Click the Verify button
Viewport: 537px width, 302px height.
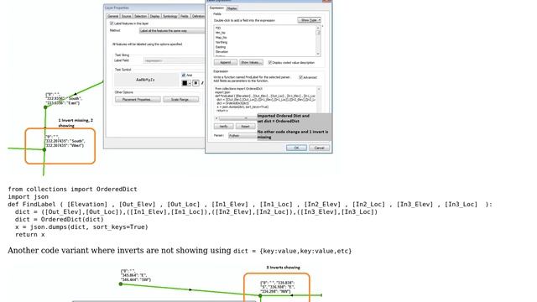[x=223, y=127]
